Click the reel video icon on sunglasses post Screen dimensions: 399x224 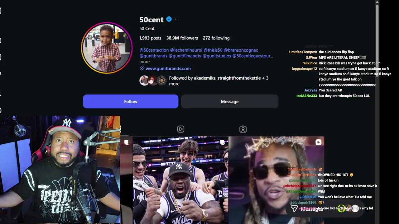click(x=318, y=142)
